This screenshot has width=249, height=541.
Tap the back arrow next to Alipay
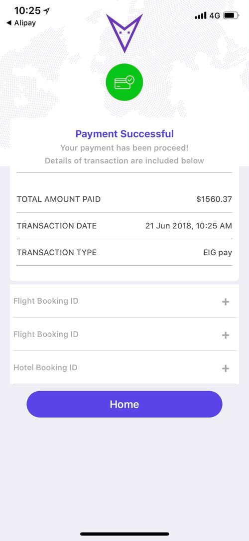pos(9,23)
